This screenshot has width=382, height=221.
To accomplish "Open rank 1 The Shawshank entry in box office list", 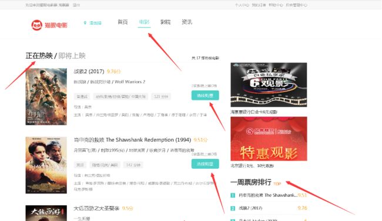I will pyautogui.click(x=268, y=195).
